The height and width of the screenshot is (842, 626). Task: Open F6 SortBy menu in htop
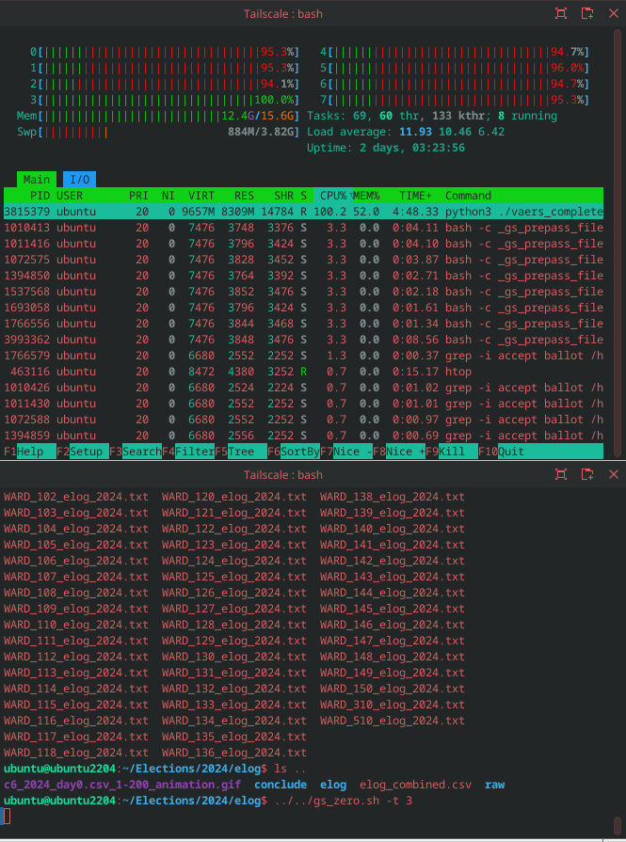[294, 452]
